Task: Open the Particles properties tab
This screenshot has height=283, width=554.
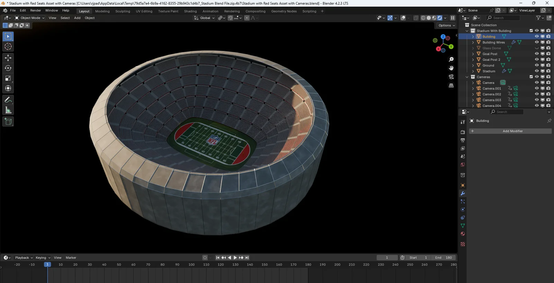Action: pos(463,201)
